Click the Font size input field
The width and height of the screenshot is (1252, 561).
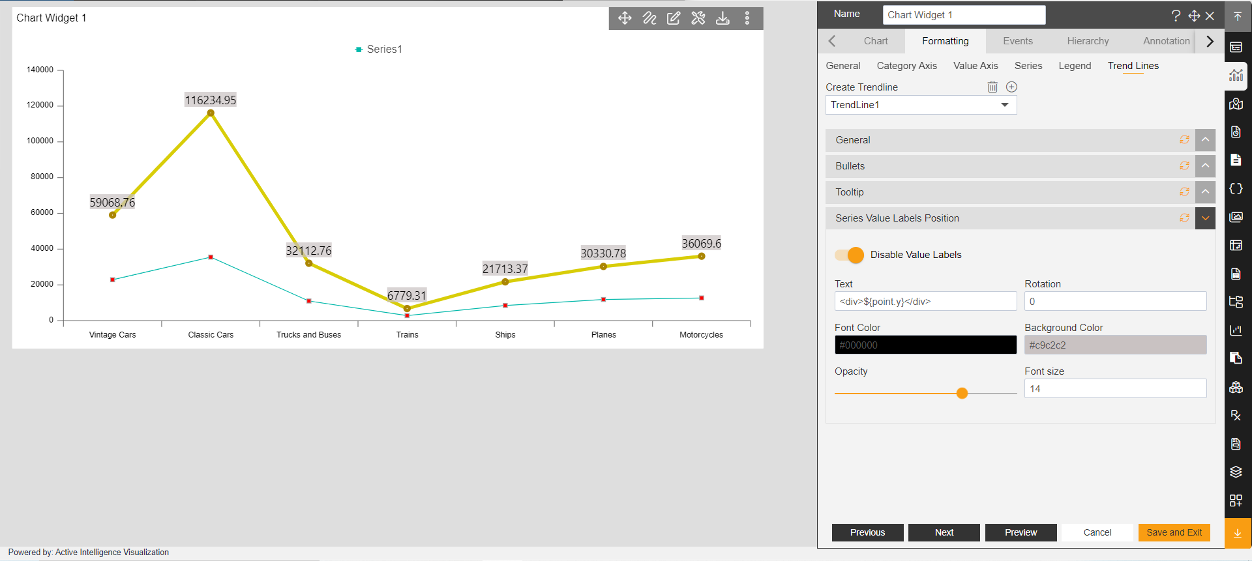pyautogui.click(x=1115, y=388)
